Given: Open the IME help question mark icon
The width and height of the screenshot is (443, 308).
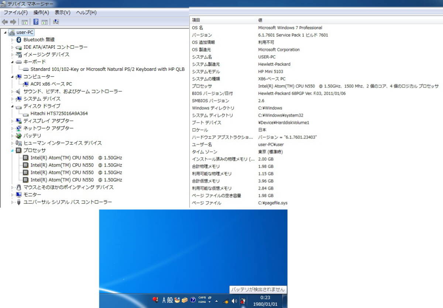Looking at the screenshot, I should tap(193, 300).
